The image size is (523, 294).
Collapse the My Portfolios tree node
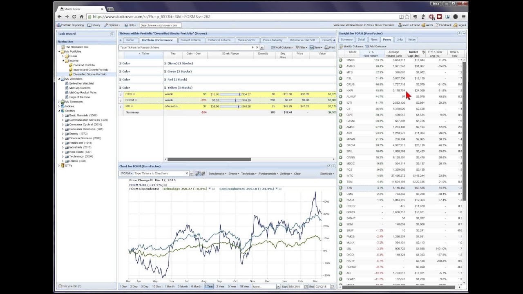[59, 51]
